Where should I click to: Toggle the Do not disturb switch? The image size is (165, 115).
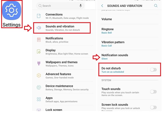tap(153, 70)
